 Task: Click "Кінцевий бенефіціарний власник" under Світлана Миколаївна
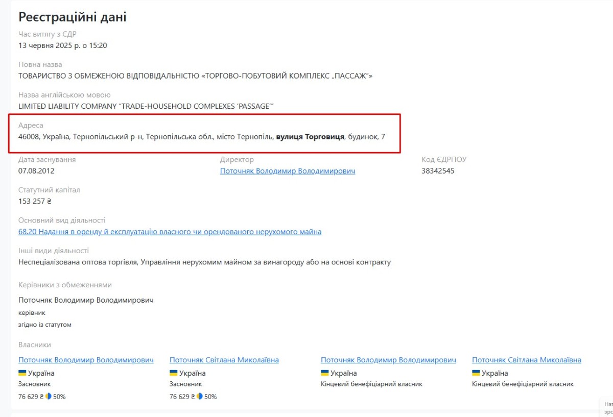pyautogui.click(x=523, y=384)
